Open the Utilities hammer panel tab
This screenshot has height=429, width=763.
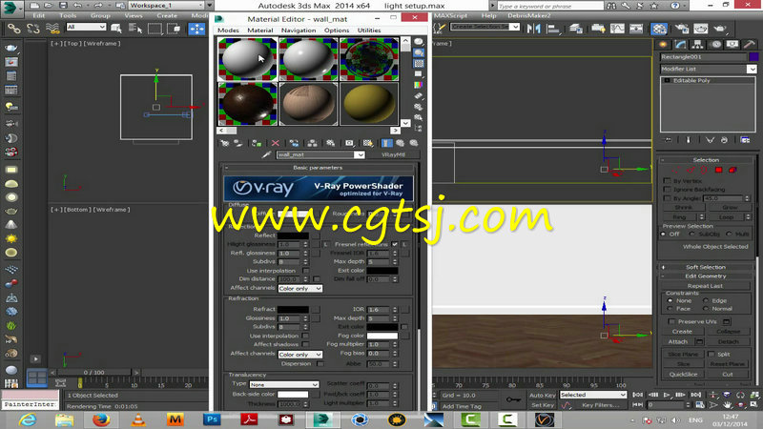tap(750, 44)
